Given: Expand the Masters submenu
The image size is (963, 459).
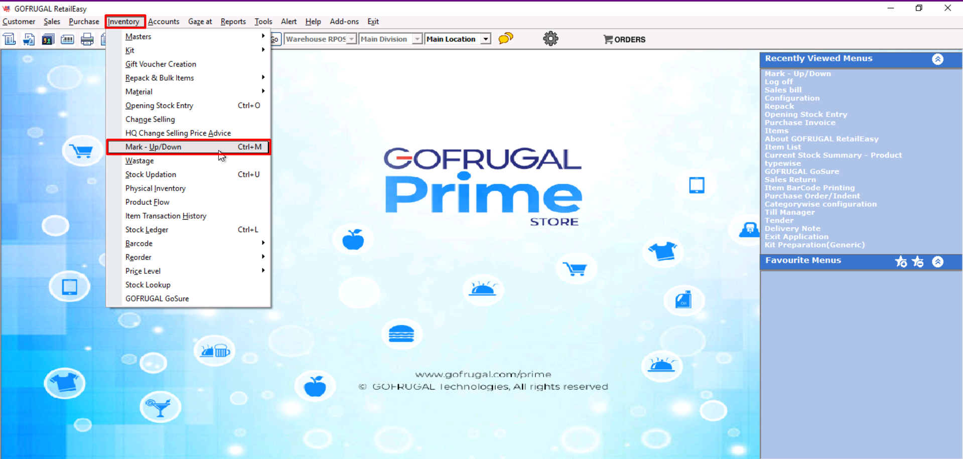Looking at the screenshot, I should [x=189, y=36].
